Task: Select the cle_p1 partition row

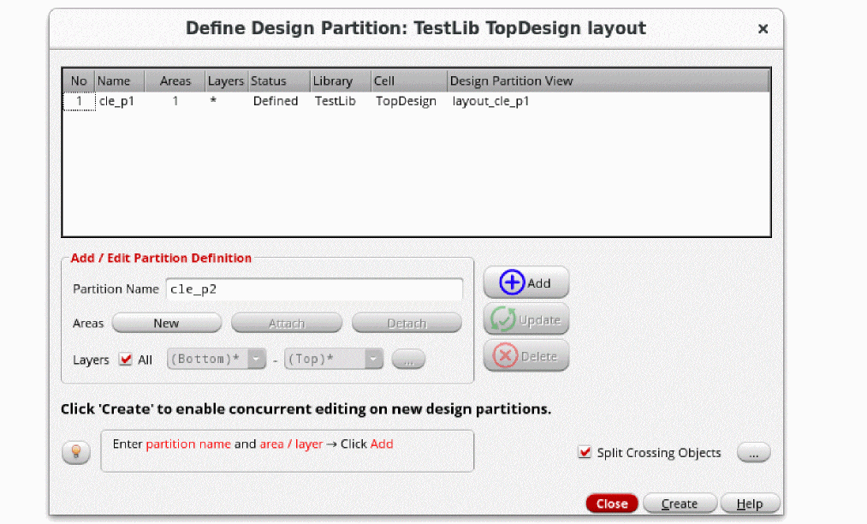Action: coord(117,101)
